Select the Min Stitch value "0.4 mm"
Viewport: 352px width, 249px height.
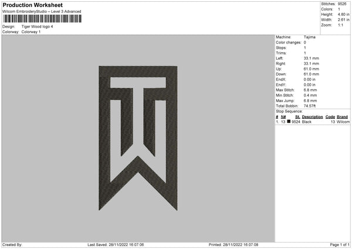[x=310, y=96]
